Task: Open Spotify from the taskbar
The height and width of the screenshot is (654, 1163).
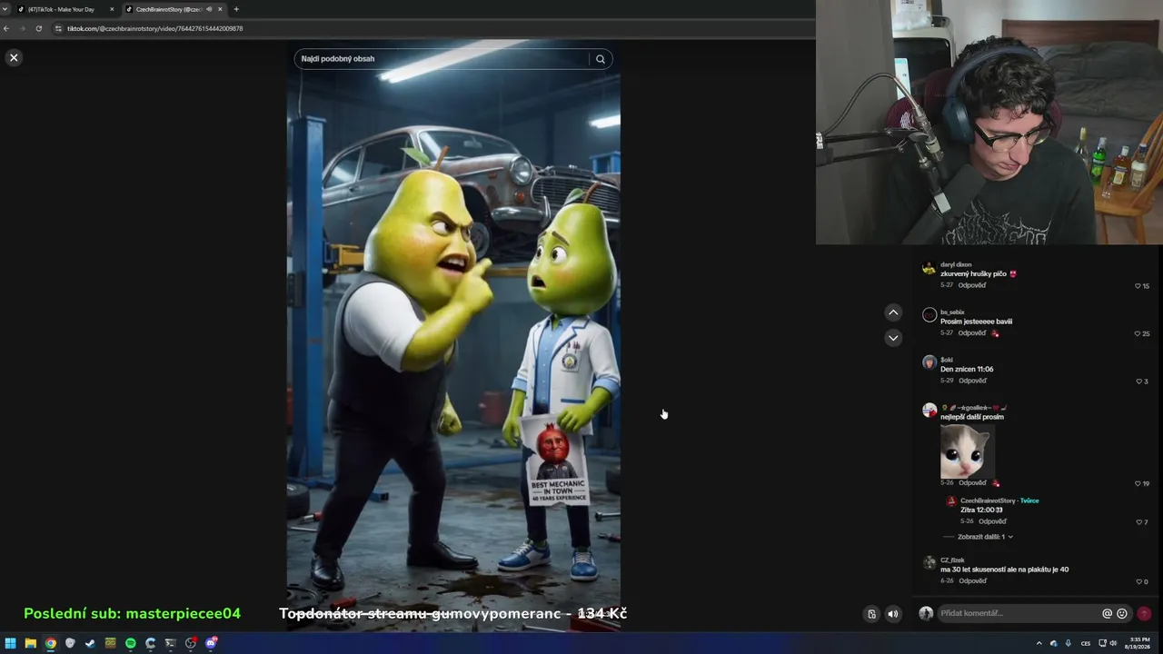Action: coord(130,643)
